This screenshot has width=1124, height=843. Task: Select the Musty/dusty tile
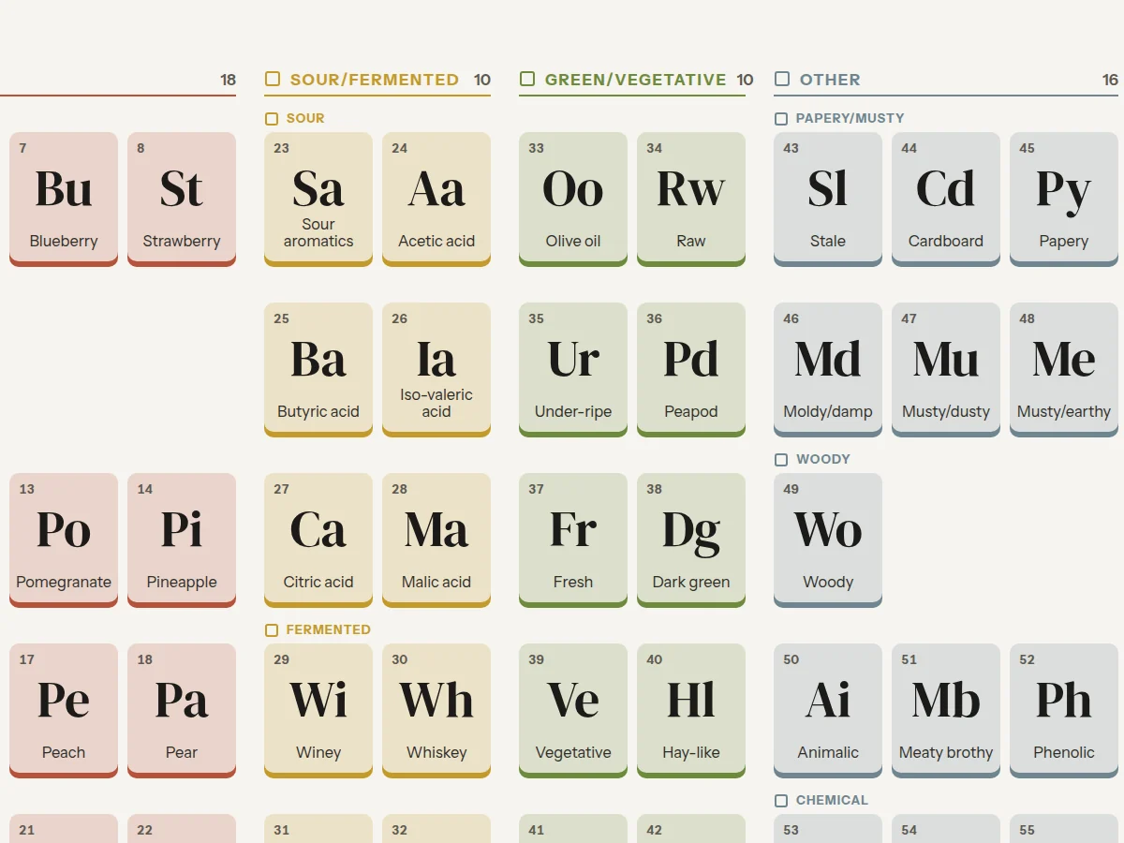tap(946, 370)
